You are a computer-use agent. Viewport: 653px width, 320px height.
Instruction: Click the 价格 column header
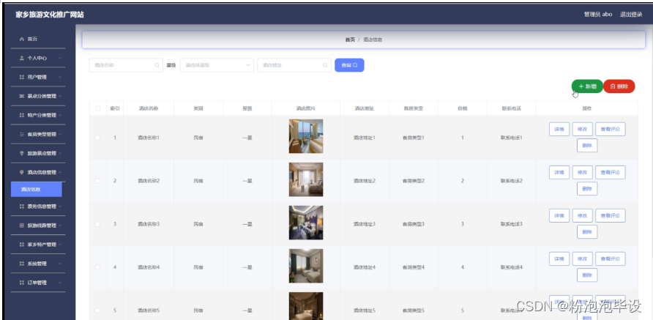[x=462, y=108]
